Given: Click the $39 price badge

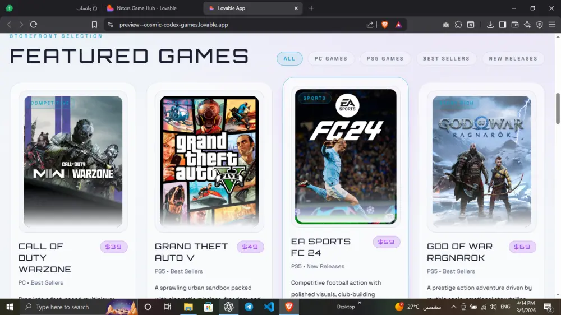Looking at the screenshot, I should (x=114, y=247).
